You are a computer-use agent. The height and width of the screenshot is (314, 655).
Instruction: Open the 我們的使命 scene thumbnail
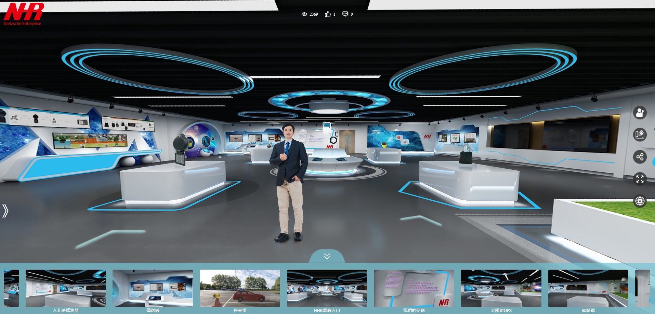(x=414, y=288)
